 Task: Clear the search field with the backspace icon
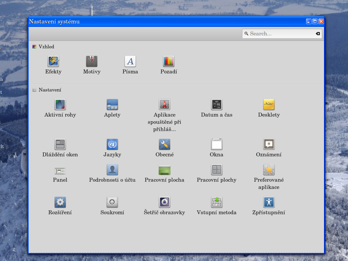[x=318, y=34]
